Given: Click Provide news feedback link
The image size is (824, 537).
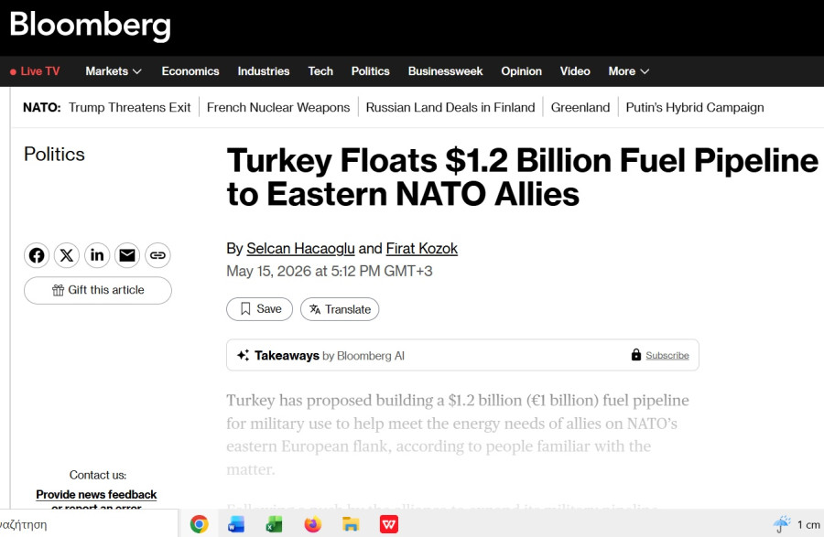Looking at the screenshot, I should click(x=96, y=495).
